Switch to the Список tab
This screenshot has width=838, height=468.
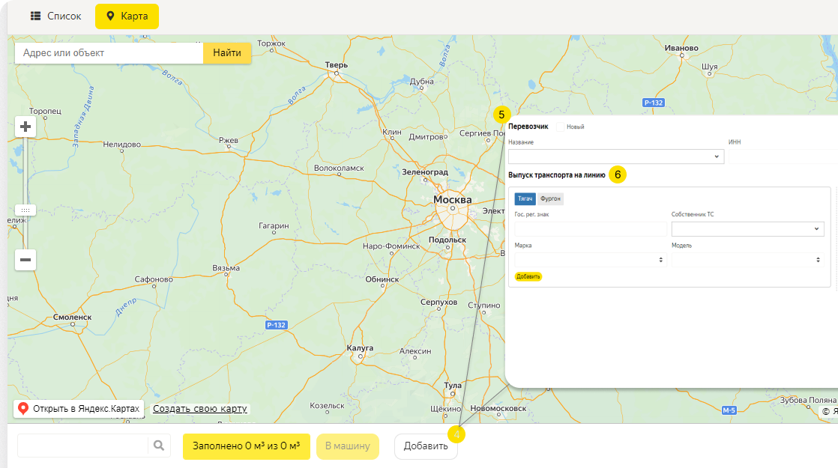point(56,16)
